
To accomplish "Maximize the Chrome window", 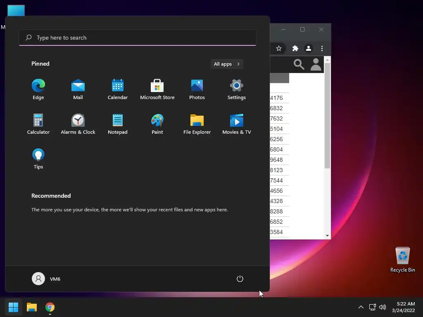I will pyautogui.click(x=302, y=29).
